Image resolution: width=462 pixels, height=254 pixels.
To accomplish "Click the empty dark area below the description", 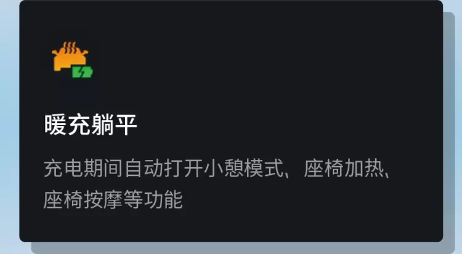I will (231, 226).
